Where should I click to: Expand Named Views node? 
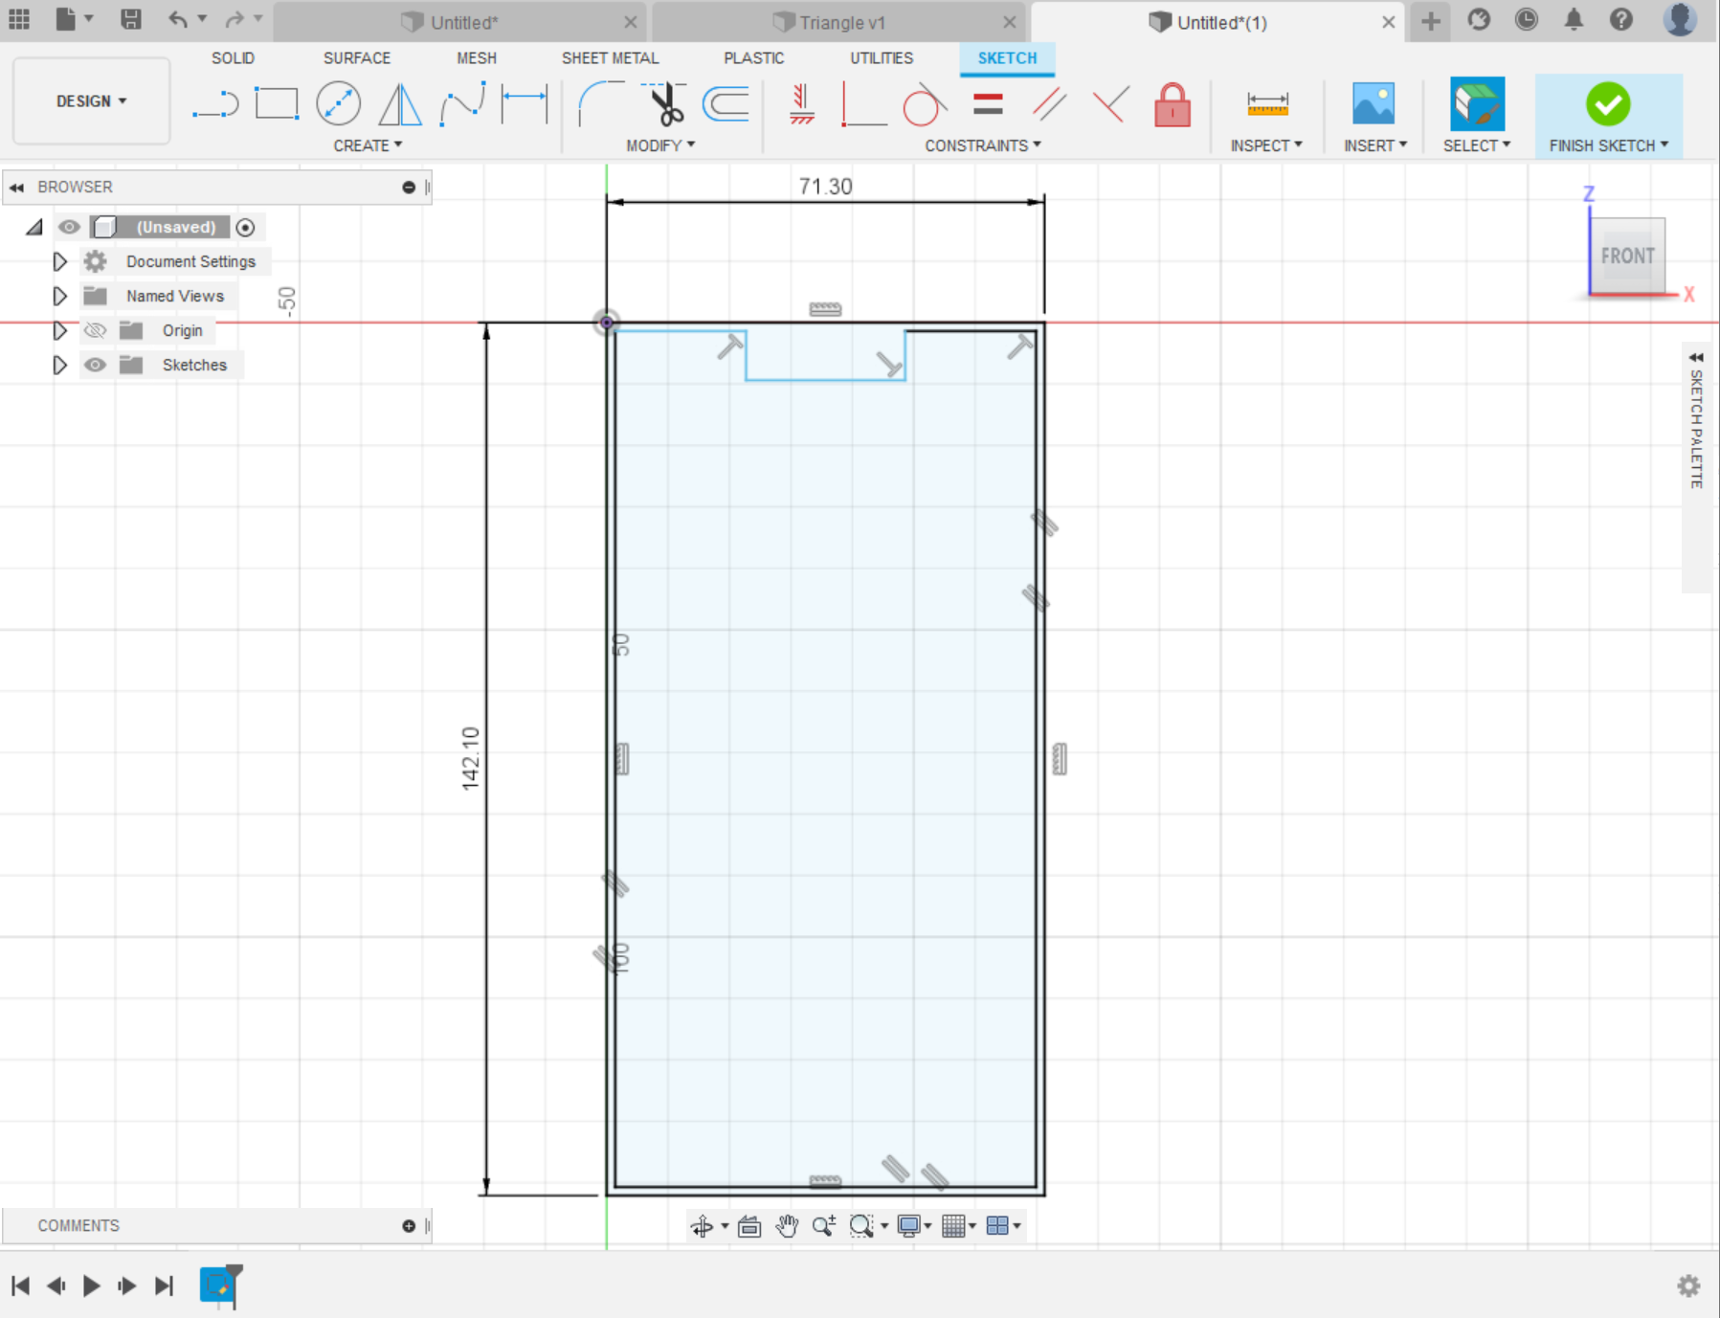coord(59,296)
